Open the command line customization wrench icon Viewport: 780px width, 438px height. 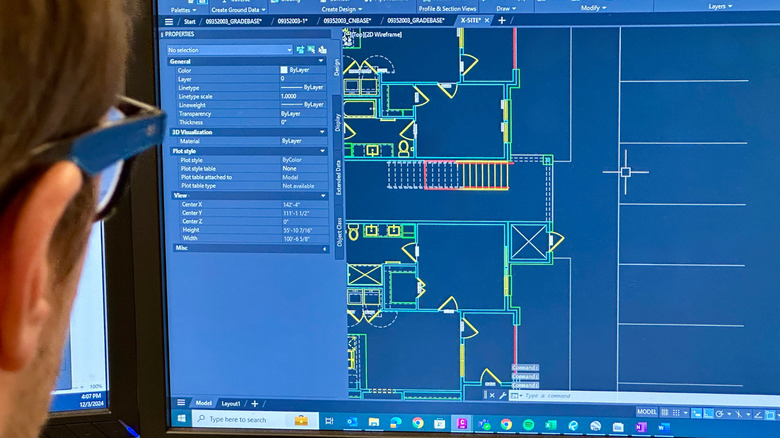503,395
